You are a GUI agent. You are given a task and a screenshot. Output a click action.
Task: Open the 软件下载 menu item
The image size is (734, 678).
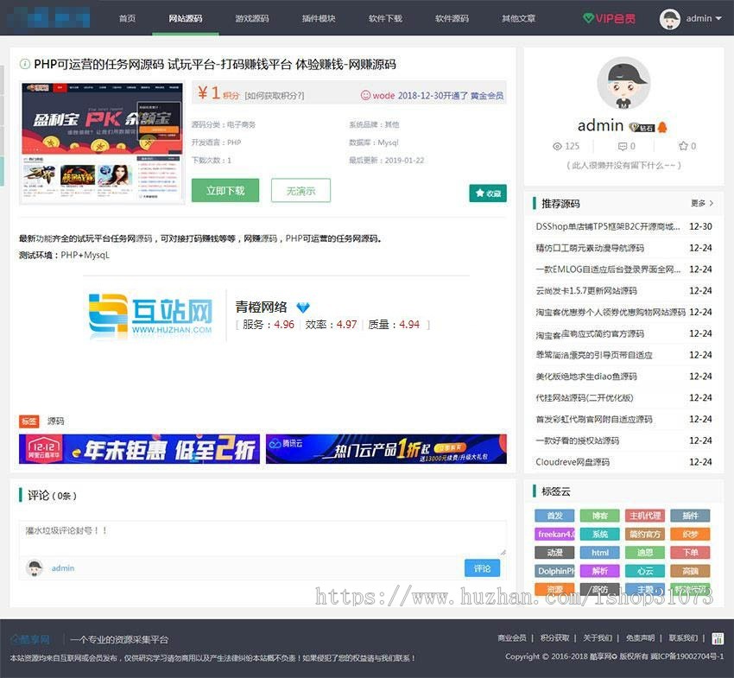coord(384,17)
